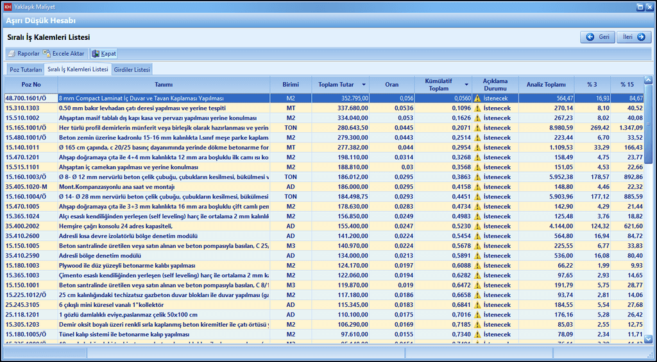The height and width of the screenshot is (362, 657).
Task: Open the Toplam Tutar column sort dropdown
Action: 364,85
